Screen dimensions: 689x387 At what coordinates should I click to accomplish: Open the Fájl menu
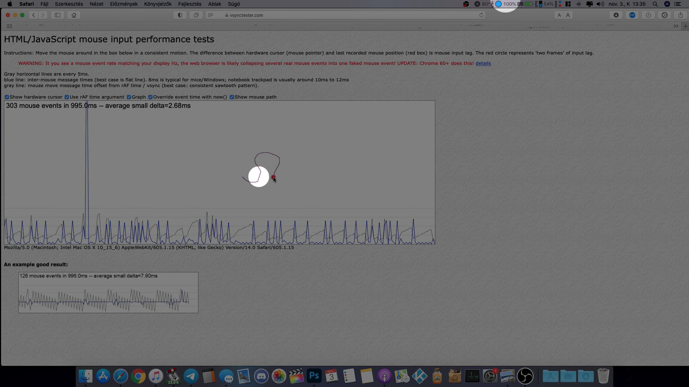tap(44, 4)
